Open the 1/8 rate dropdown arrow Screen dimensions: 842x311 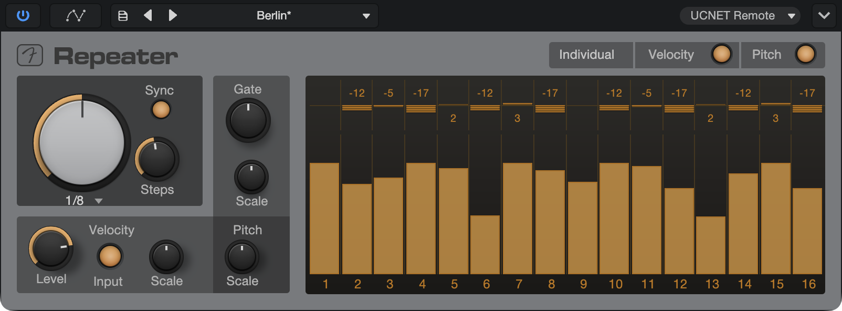click(99, 201)
